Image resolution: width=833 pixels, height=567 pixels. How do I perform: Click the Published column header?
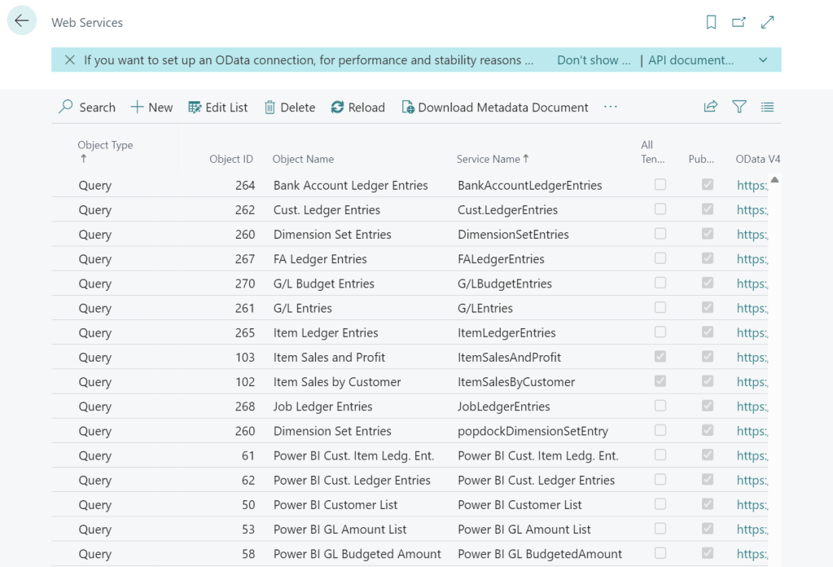[x=701, y=159]
